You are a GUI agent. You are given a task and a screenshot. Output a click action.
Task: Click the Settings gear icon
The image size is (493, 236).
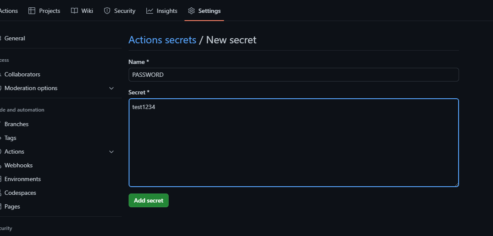click(x=191, y=11)
